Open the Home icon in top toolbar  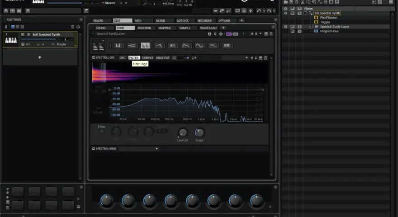click(x=6, y=11)
